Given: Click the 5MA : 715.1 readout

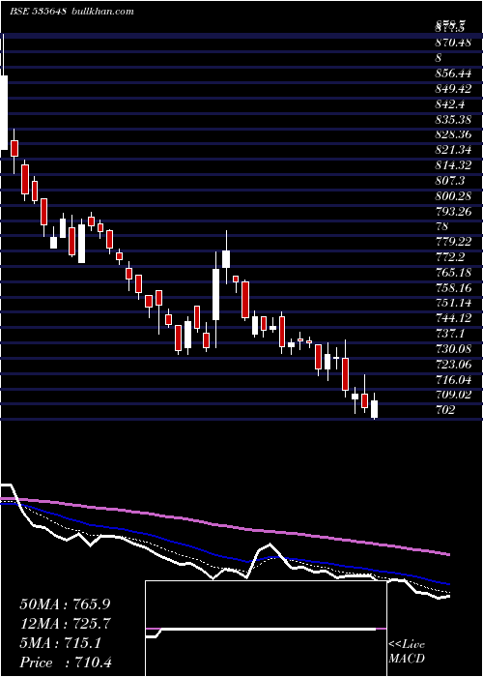Looking at the screenshot, I should [x=61, y=644].
